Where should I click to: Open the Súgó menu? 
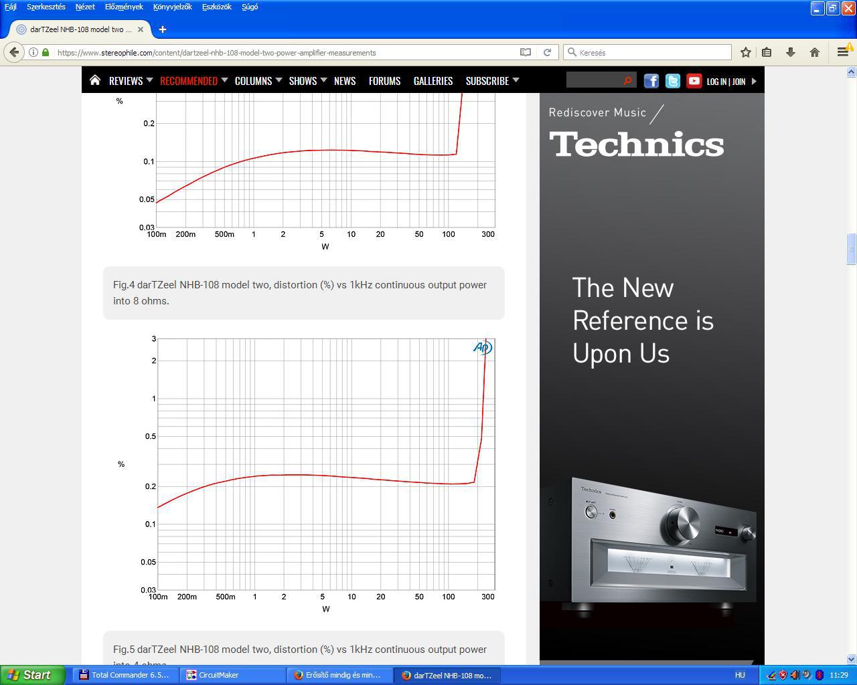coord(250,7)
